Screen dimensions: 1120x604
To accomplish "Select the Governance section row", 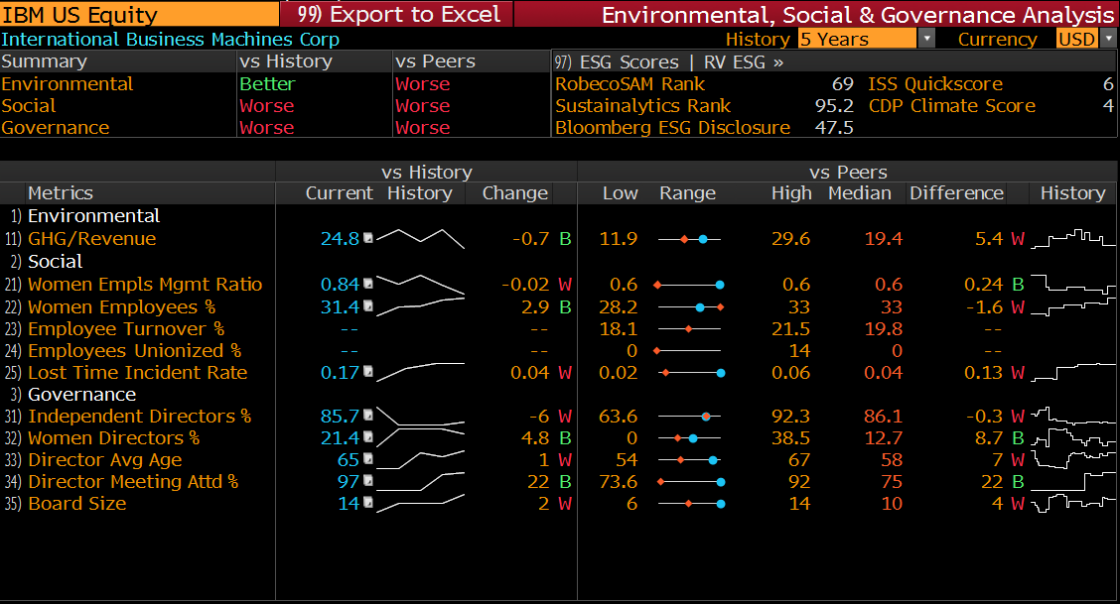I will click(81, 395).
